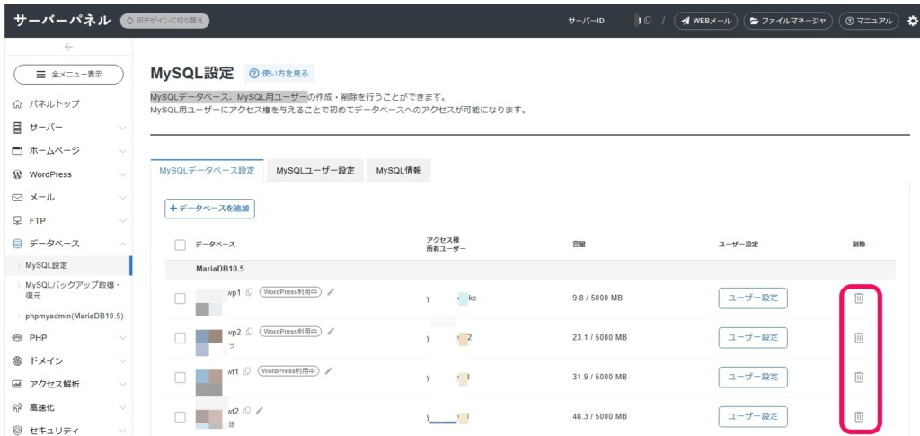Expand the WordPress menu chevron
Viewport: 920px width, 436px height.
click(122, 174)
